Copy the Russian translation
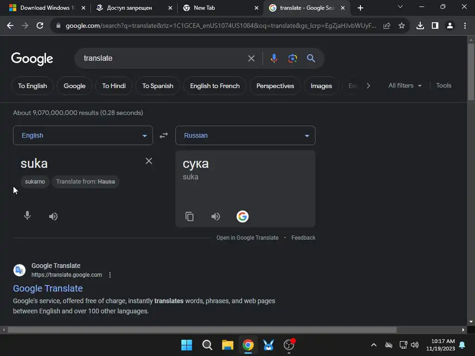Viewport: 475px width, 356px height. [x=189, y=216]
